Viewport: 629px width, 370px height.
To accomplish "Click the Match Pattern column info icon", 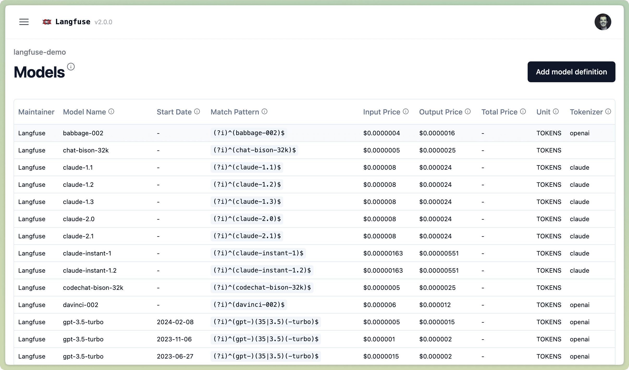I will tap(265, 111).
